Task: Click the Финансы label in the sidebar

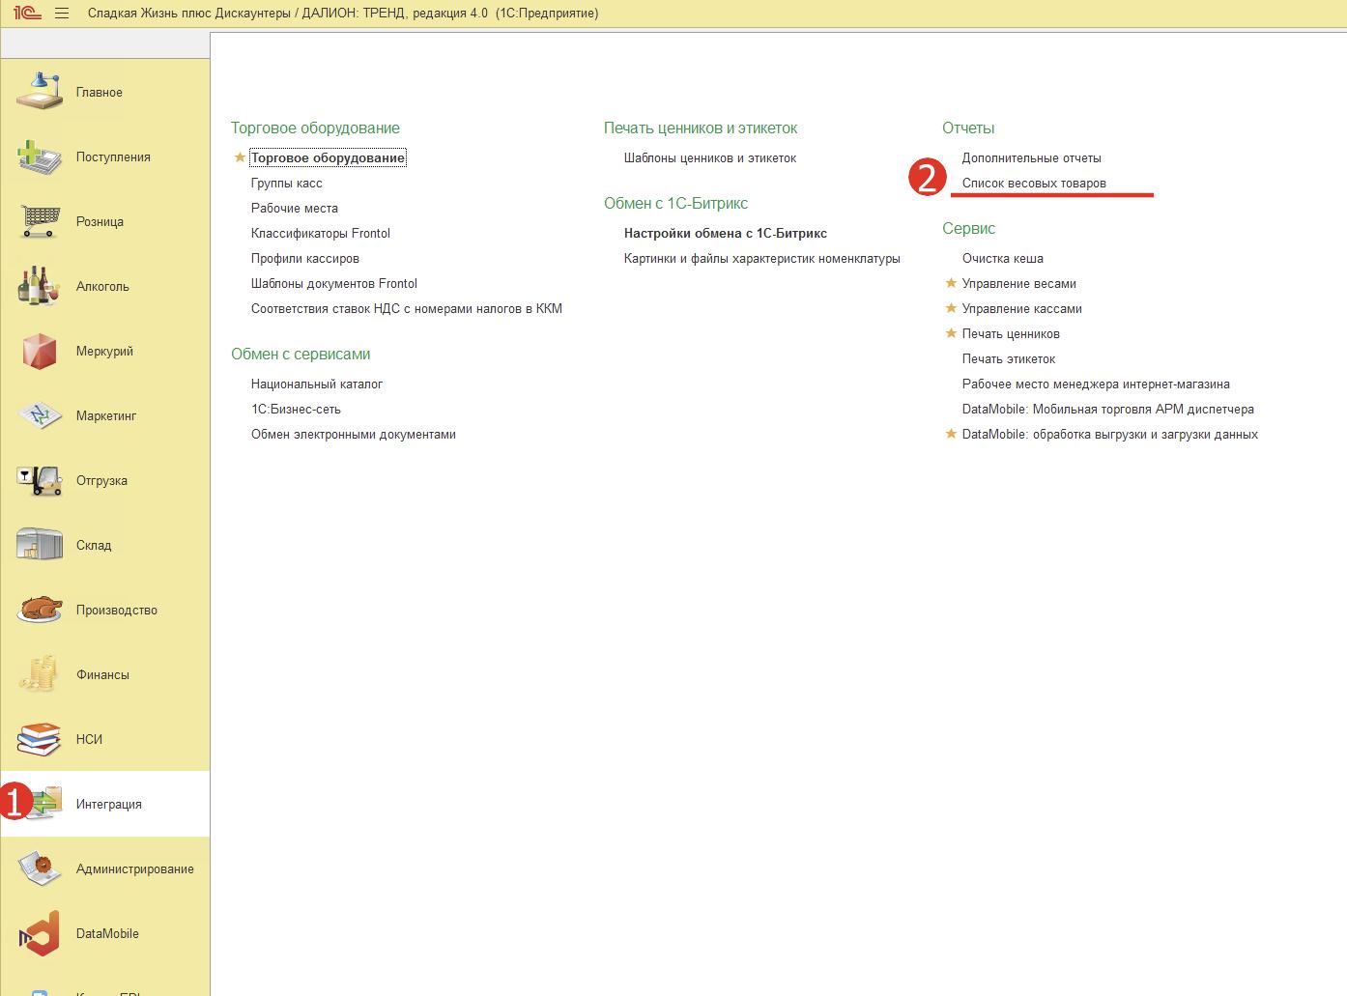Action: coord(102,674)
